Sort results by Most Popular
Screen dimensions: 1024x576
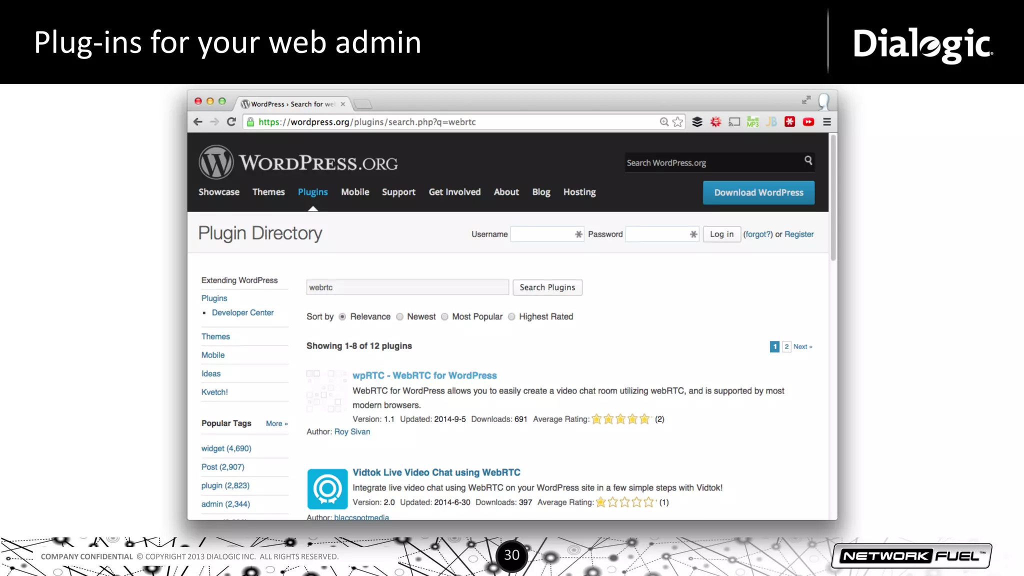(x=444, y=317)
